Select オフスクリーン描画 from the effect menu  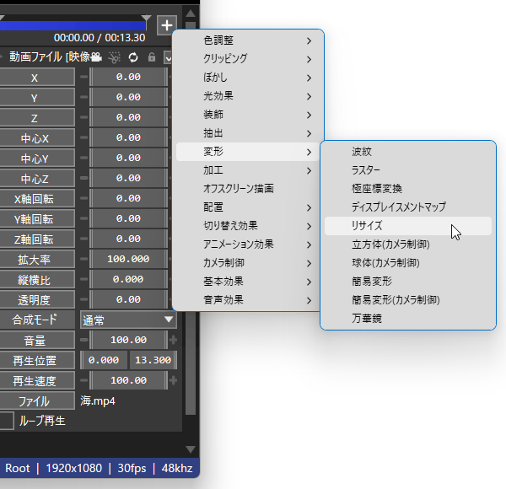pyautogui.click(x=248, y=189)
